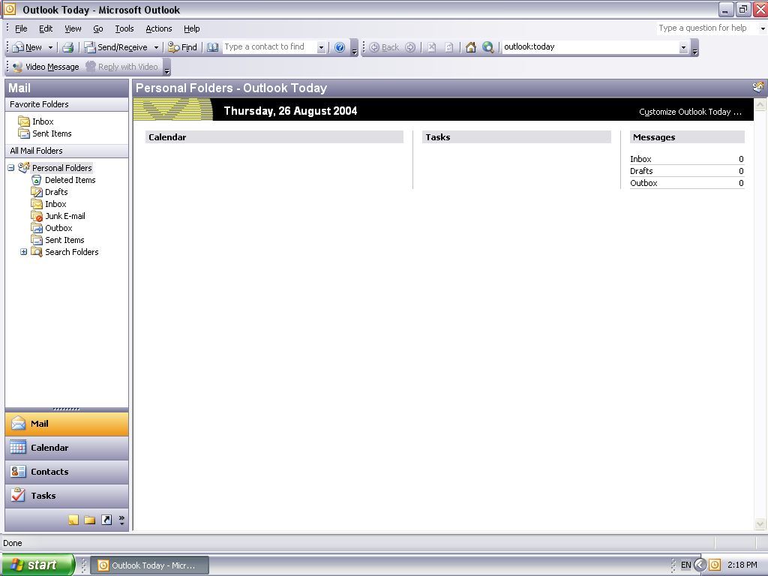Select the Personal Folders root item
This screenshot has height=576, width=768.
point(61,168)
